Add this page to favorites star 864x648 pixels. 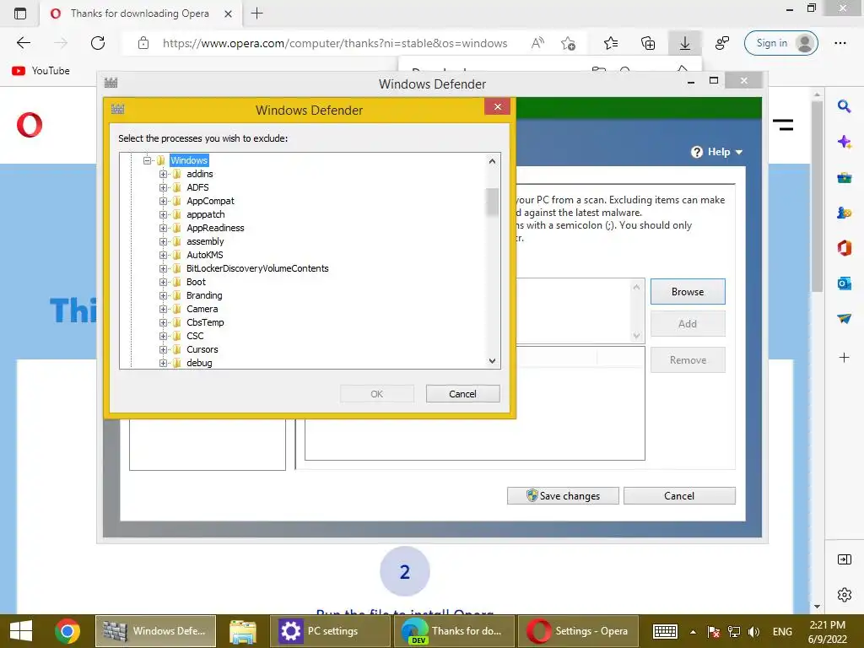[x=568, y=43]
